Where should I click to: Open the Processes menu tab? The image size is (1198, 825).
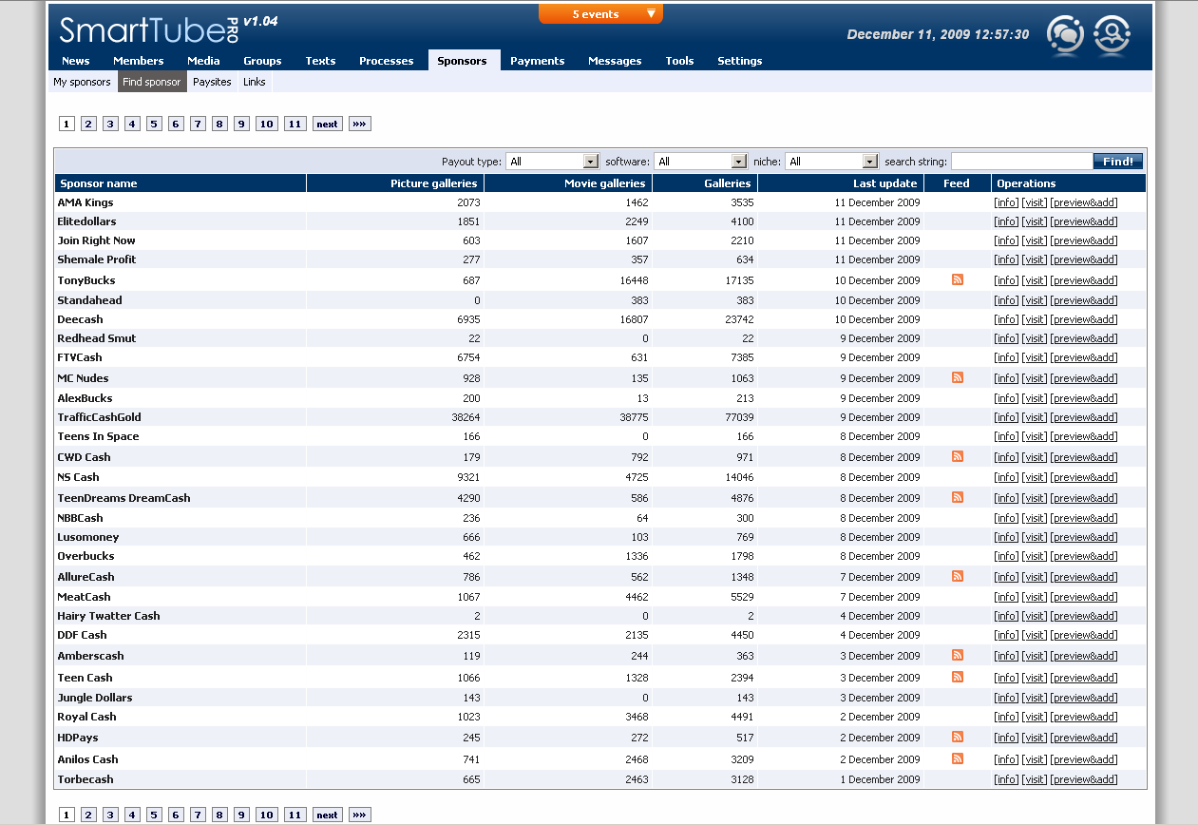387,61
